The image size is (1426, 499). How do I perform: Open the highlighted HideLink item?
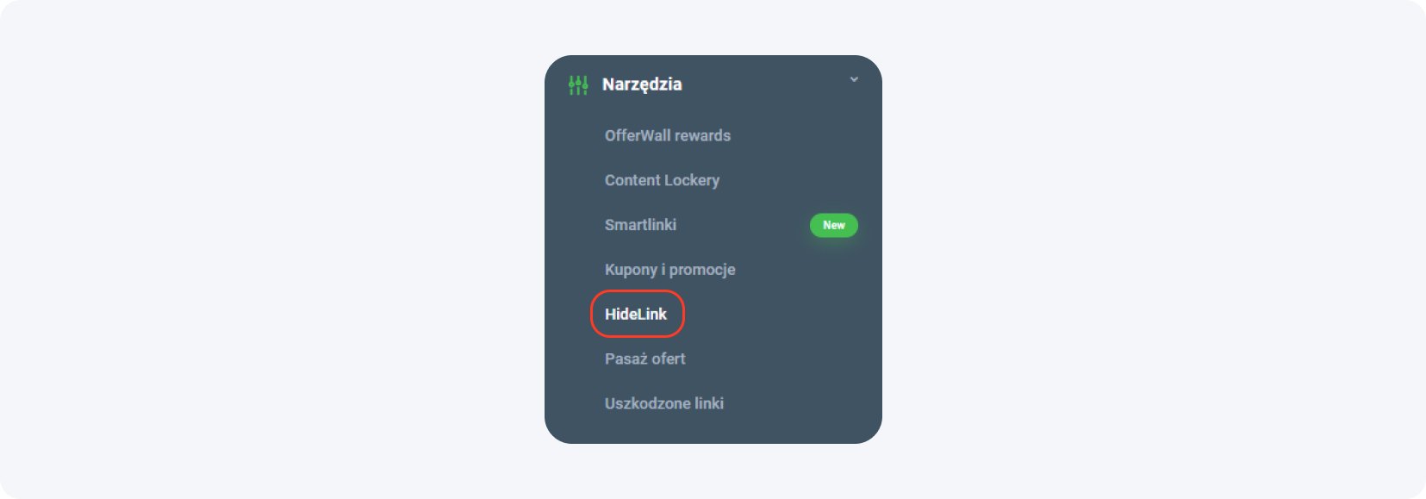[636, 315]
